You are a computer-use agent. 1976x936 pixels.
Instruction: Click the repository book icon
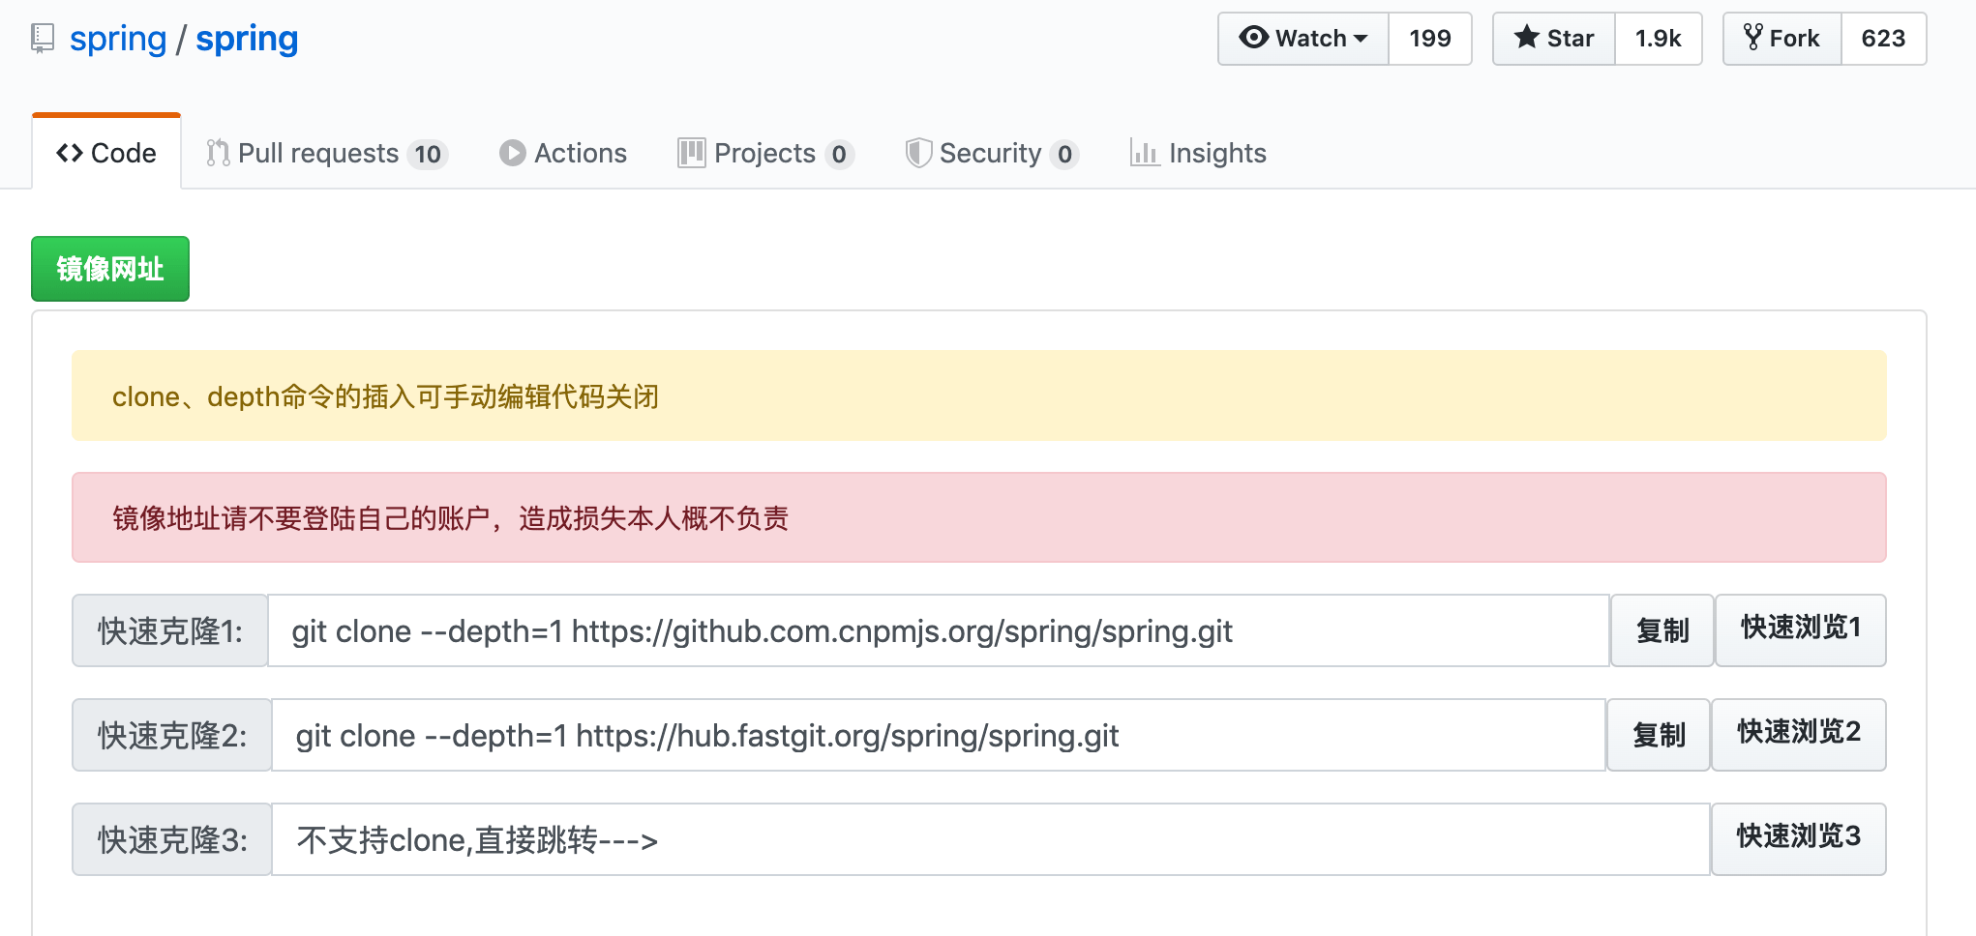point(43,39)
